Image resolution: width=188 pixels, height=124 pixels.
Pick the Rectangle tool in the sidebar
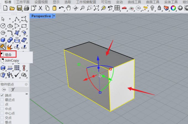click(x=24, y=26)
